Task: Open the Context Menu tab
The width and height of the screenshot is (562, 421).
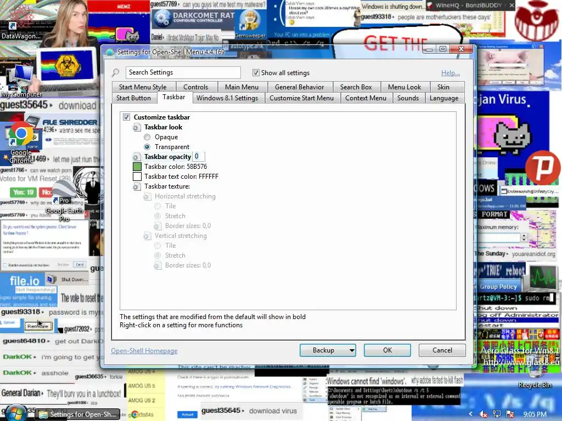Action: tap(366, 98)
